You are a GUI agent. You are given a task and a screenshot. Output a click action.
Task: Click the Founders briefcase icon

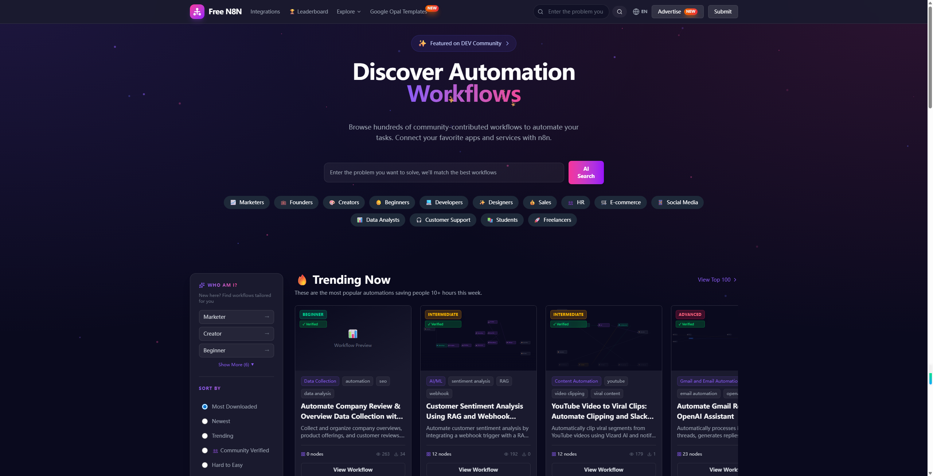tap(284, 202)
